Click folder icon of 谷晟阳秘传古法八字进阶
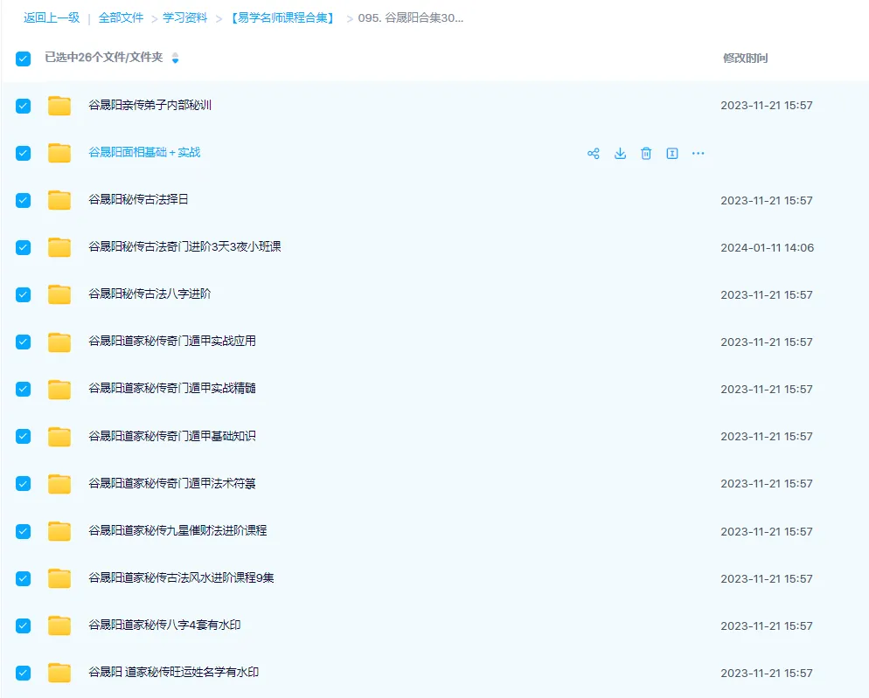869x698 pixels. tap(59, 294)
